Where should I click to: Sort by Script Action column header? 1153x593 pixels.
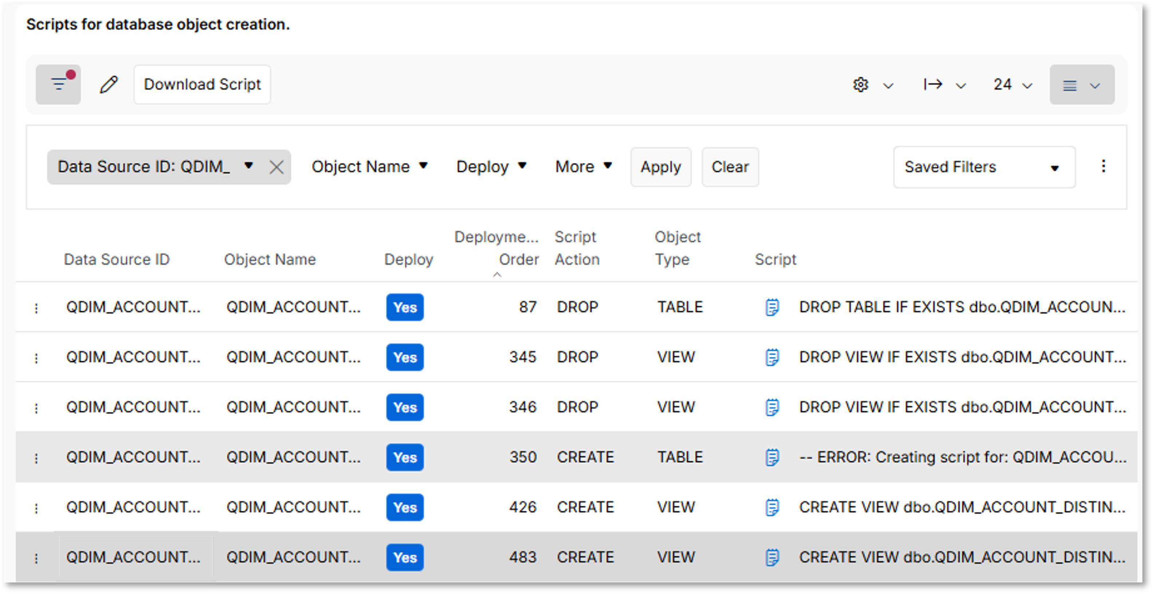pyautogui.click(x=577, y=248)
